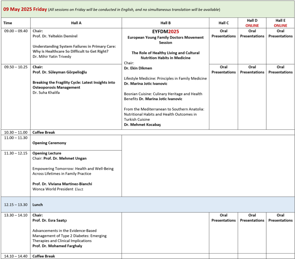Click the "EYFDM2025" session title
Screen dimensions: 295x259
click(x=166, y=32)
